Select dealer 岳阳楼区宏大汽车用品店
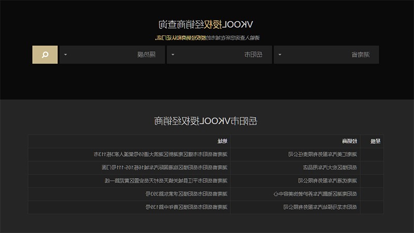Image resolution: width=414 pixels, height=233 pixels. 330,167
